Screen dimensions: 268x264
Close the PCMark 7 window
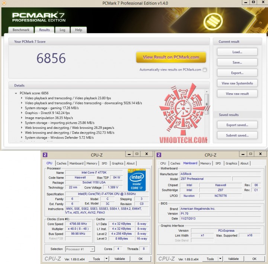pyautogui.click(x=263, y=2)
